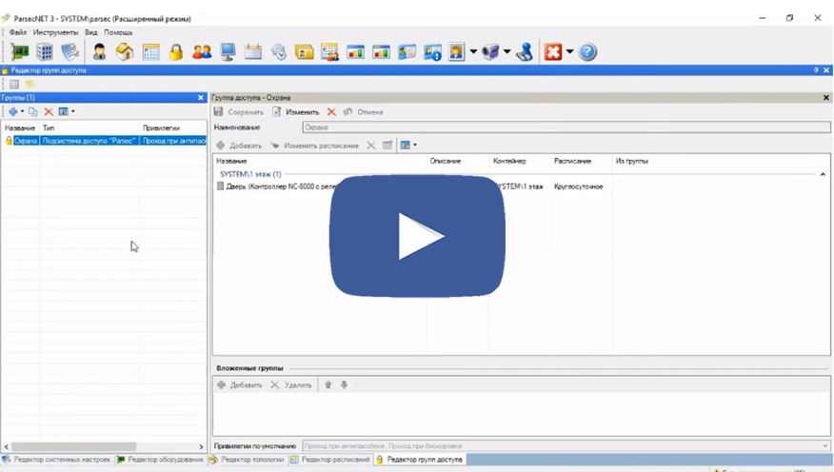Expand dropdown next to portrait icon
The height and width of the screenshot is (472, 834).
click(473, 52)
